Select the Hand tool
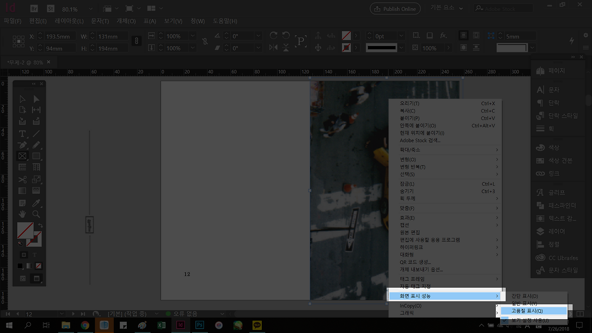The width and height of the screenshot is (592, 333). 22,214
